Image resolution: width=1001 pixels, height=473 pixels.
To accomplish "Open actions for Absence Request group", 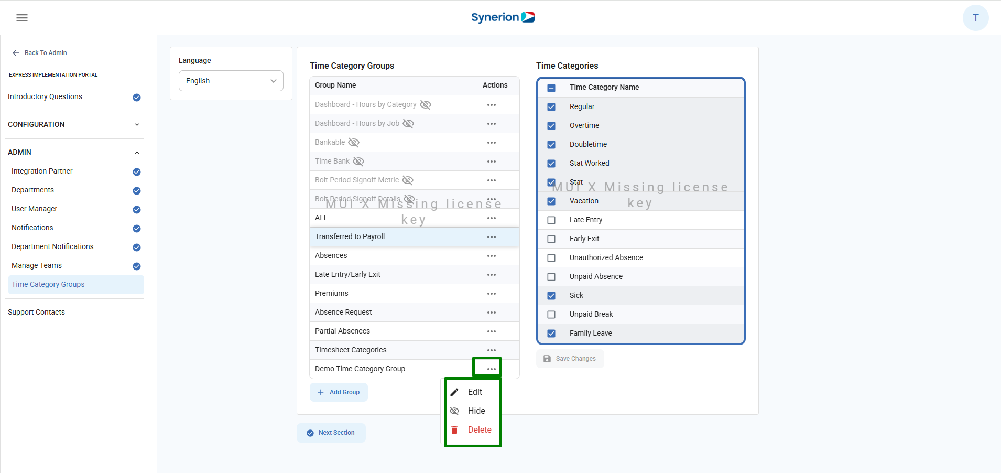I will pyautogui.click(x=491, y=313).
